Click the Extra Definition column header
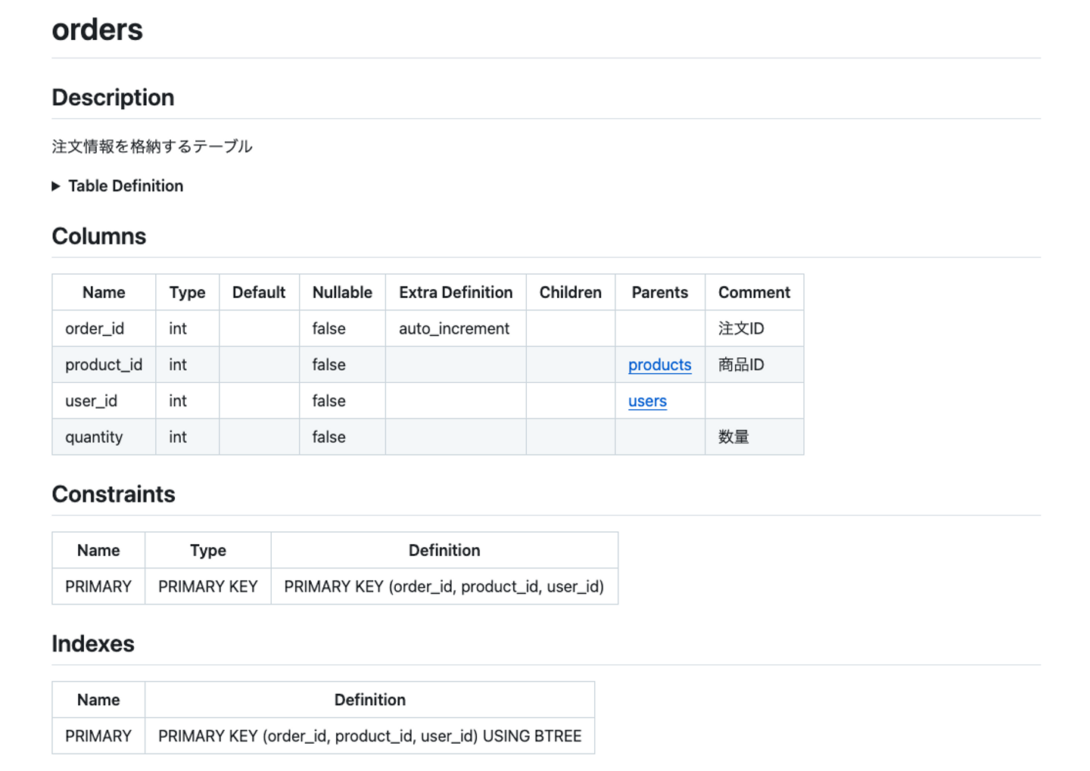This screenshot has height=771, width=1090. click(x=456, y=293)
